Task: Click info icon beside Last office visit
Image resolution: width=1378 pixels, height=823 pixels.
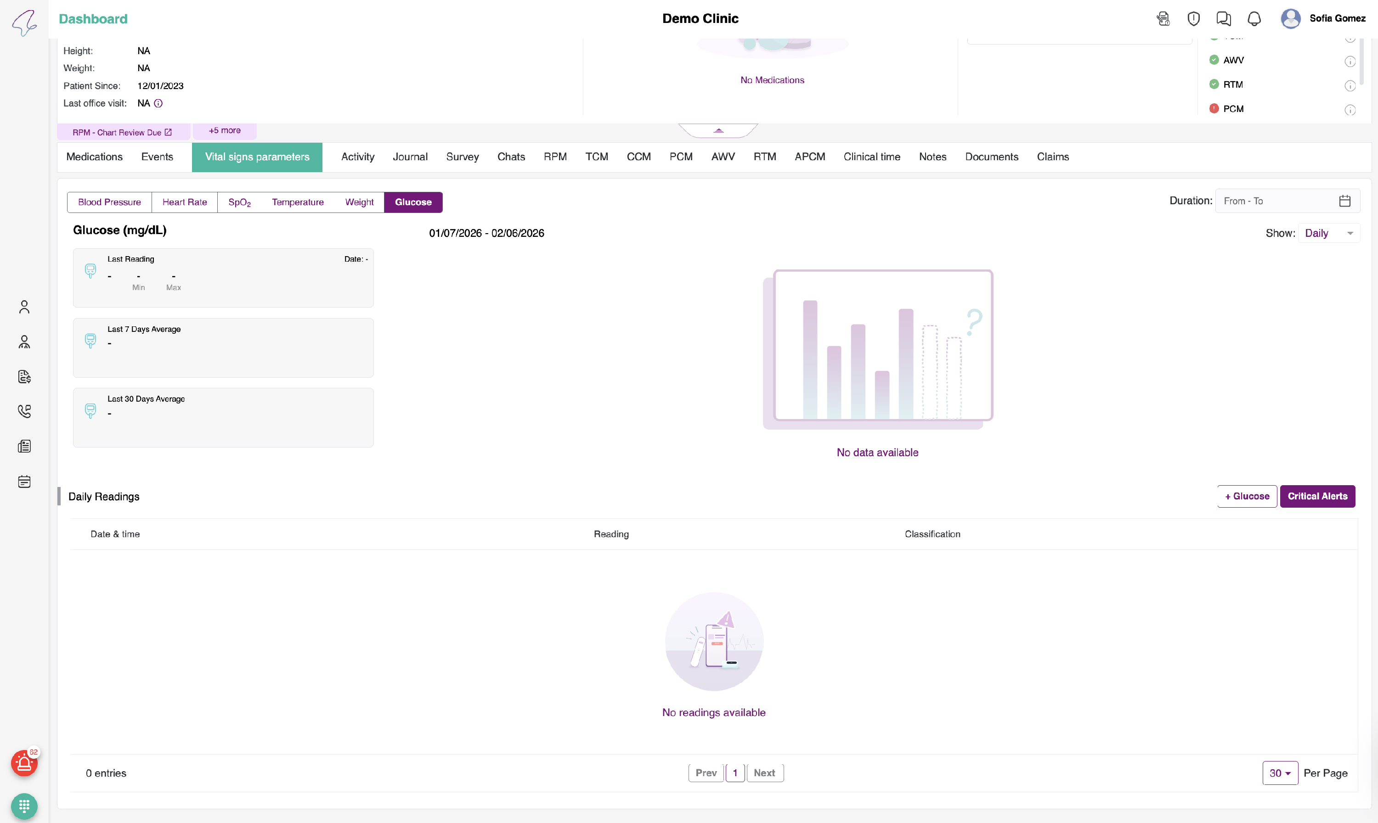Action: (158, 103)
